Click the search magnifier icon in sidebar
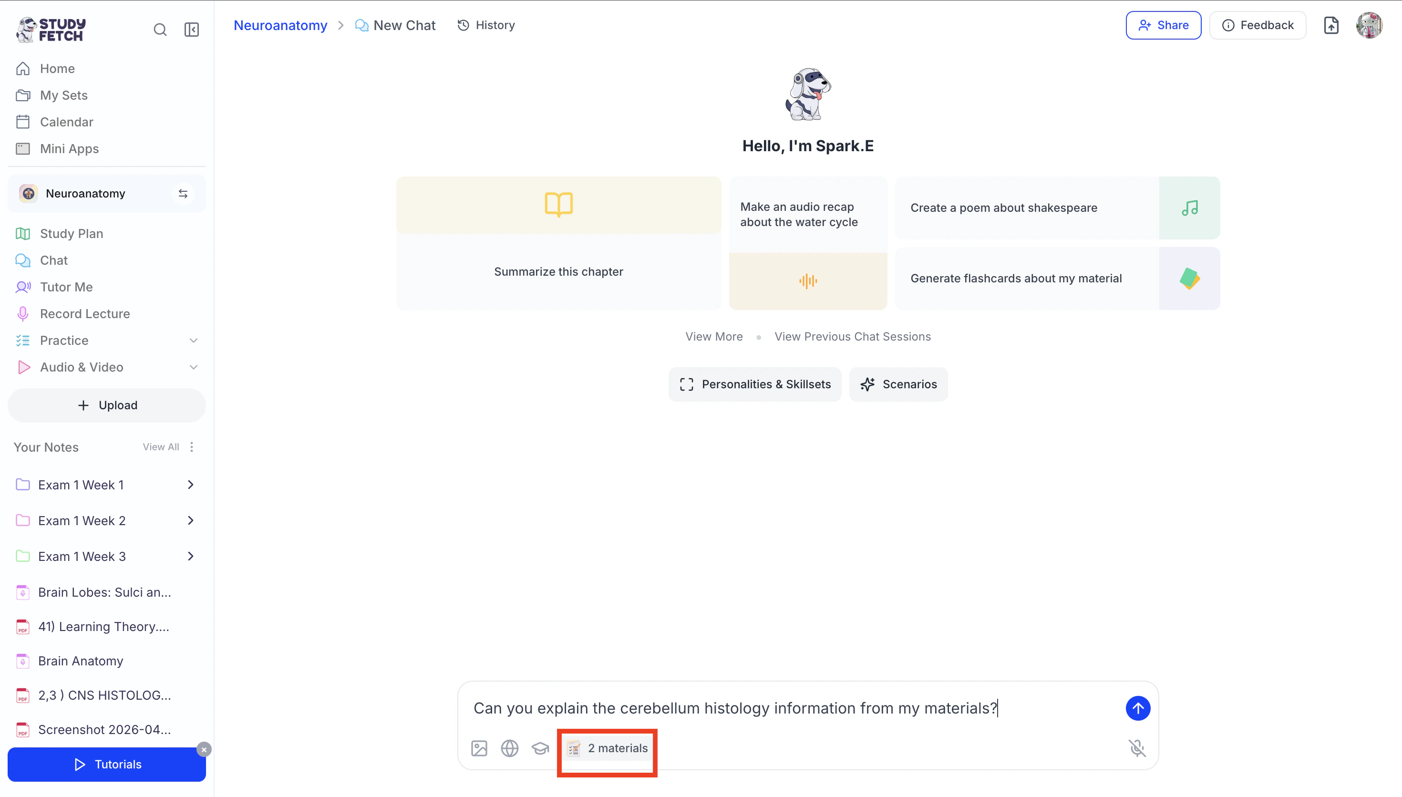Image resolution: width=1402 pixels, height=797 pixels. click(x=160, y=30)
